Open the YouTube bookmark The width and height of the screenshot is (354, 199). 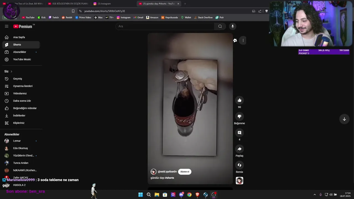[28, 17]
